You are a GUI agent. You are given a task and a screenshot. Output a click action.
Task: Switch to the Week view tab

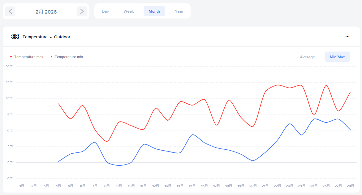tap(129, 11)
